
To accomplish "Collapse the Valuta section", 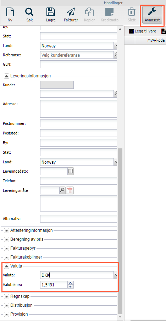I will [x=7, y=266].
